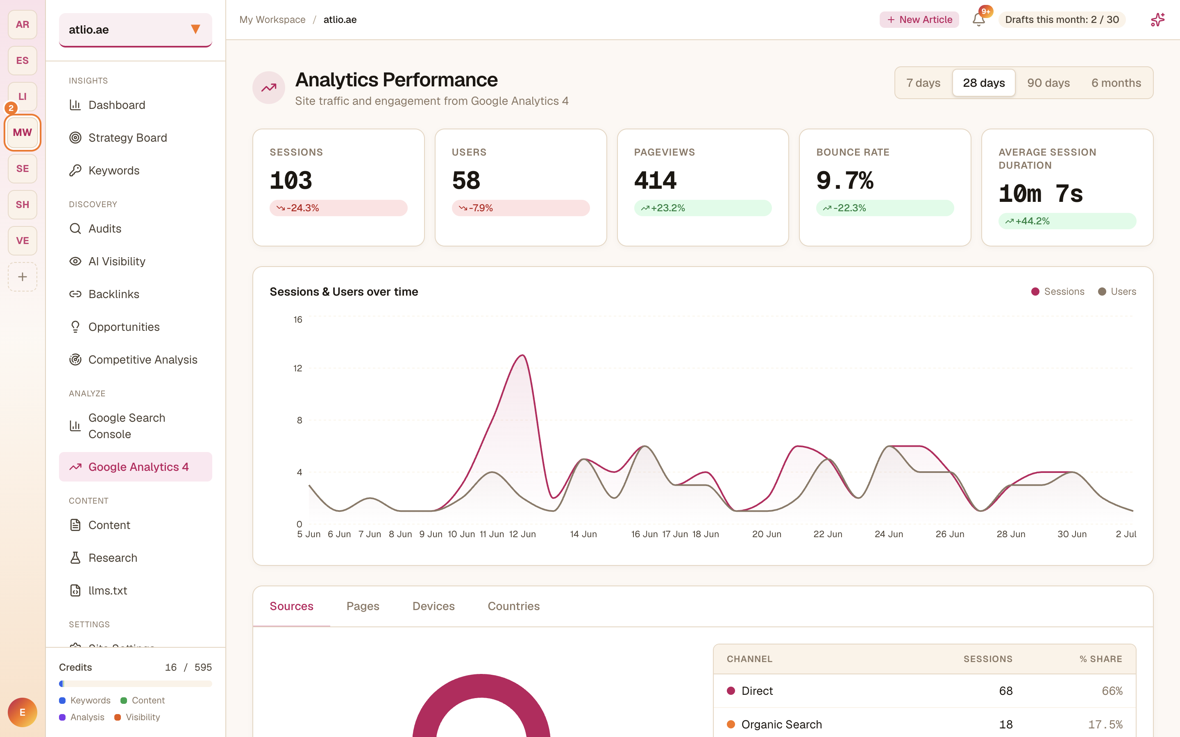This screenshot has width=1180, height=737.
Task: Toggle the Users series in chart legend
Action: (x=1116, y=292)
